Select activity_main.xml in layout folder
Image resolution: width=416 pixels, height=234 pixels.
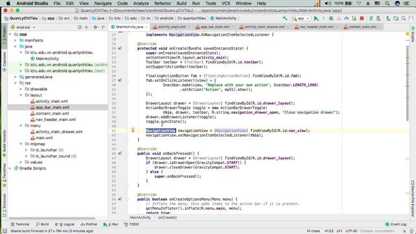(x=51, y=101)
